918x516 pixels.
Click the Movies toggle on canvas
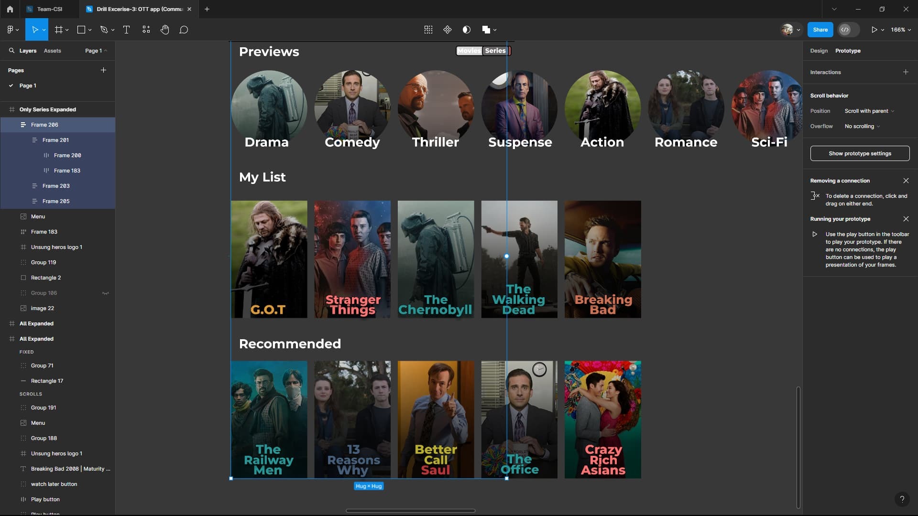tap(469, 51)
